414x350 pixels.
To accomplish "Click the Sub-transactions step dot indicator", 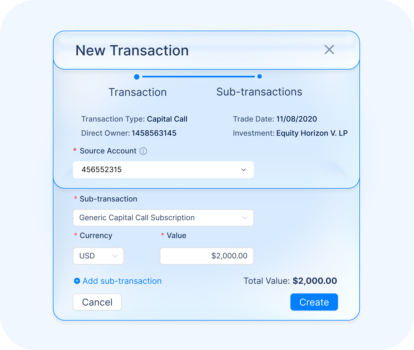I will point(259,77).
